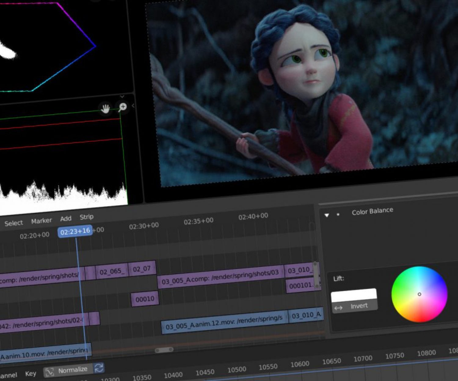Viewport: 458px width, 381px height.
Task: Open the Marker menu
Action: 42,221
